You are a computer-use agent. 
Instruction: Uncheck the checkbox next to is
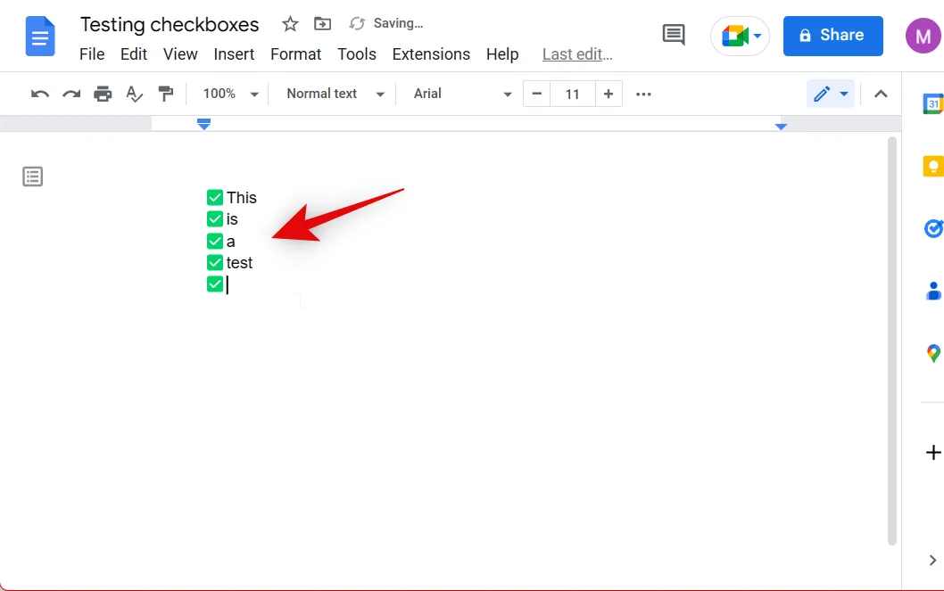[215, 219]
